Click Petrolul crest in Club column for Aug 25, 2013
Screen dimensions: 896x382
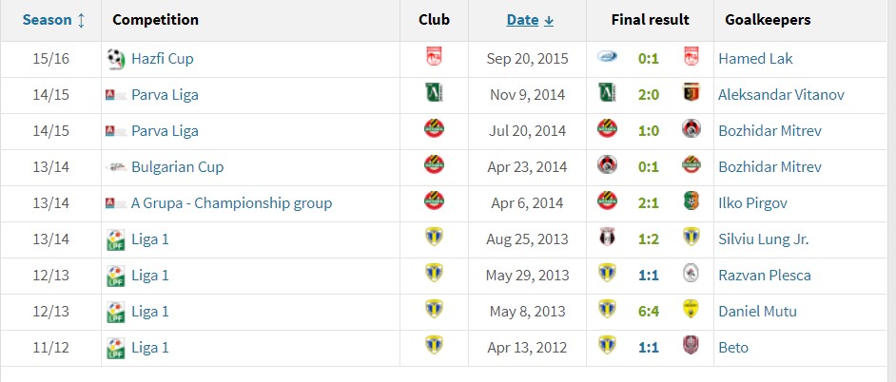[435, 237]
